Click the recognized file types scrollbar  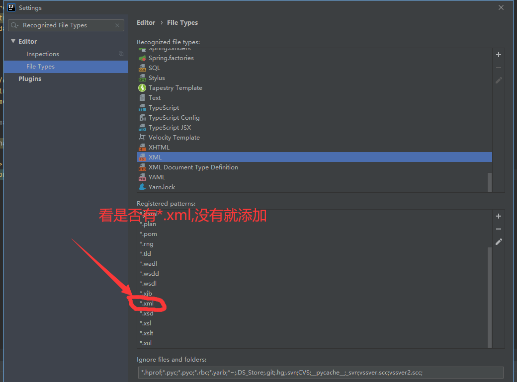tap(490, 182)
